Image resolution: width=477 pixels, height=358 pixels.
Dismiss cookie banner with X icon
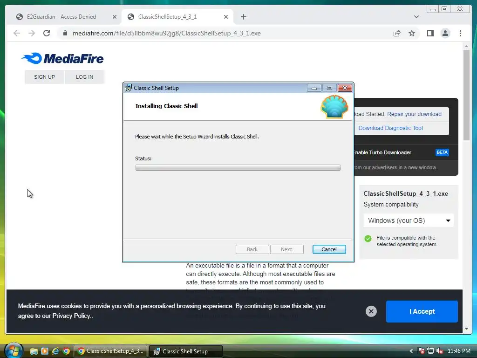click(371, 311)
